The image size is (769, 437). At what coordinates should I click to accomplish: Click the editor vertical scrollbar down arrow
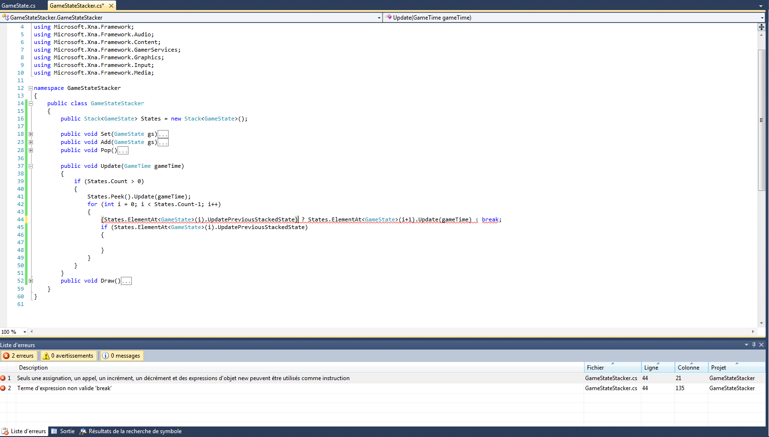pyautogui.click(x=761, y=323)
